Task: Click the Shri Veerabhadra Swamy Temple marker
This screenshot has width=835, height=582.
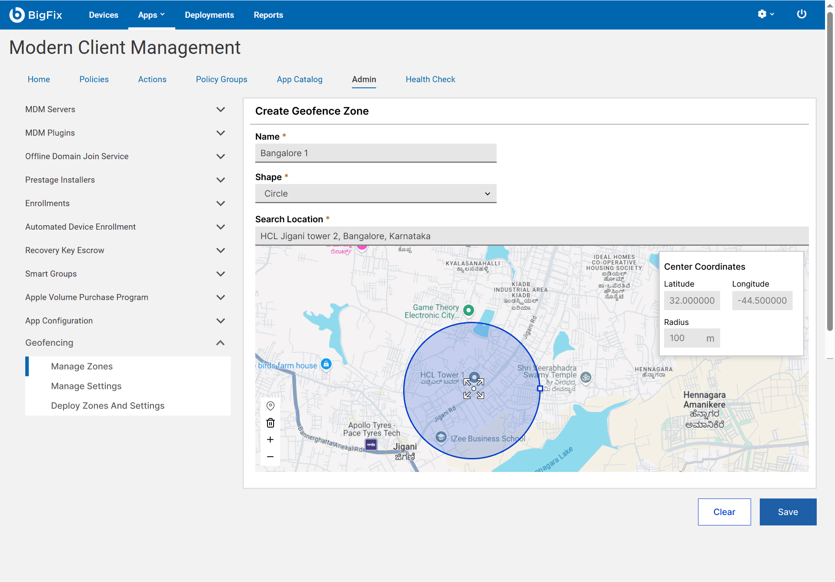Action: (586, 377)
